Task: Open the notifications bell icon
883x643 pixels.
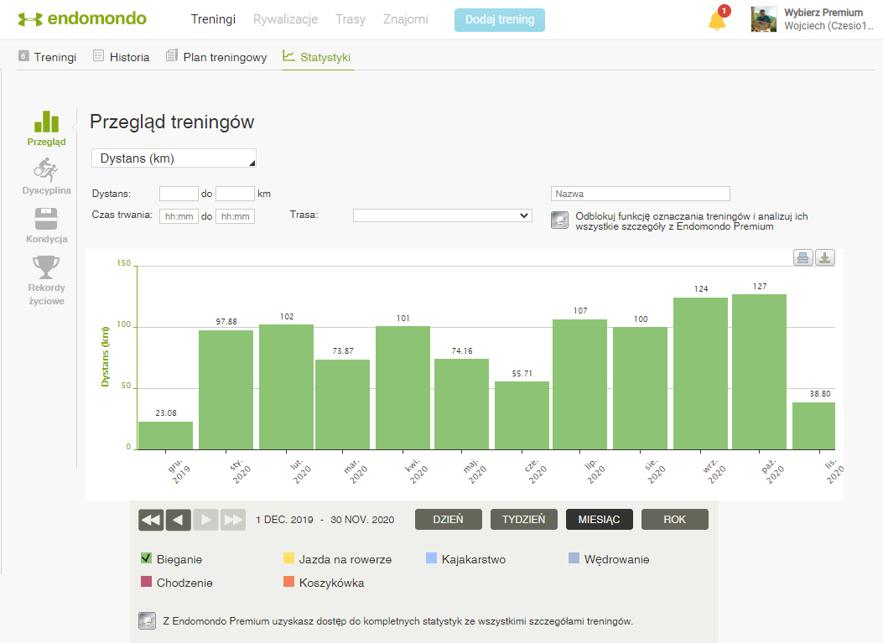Action: pos(717,20)
